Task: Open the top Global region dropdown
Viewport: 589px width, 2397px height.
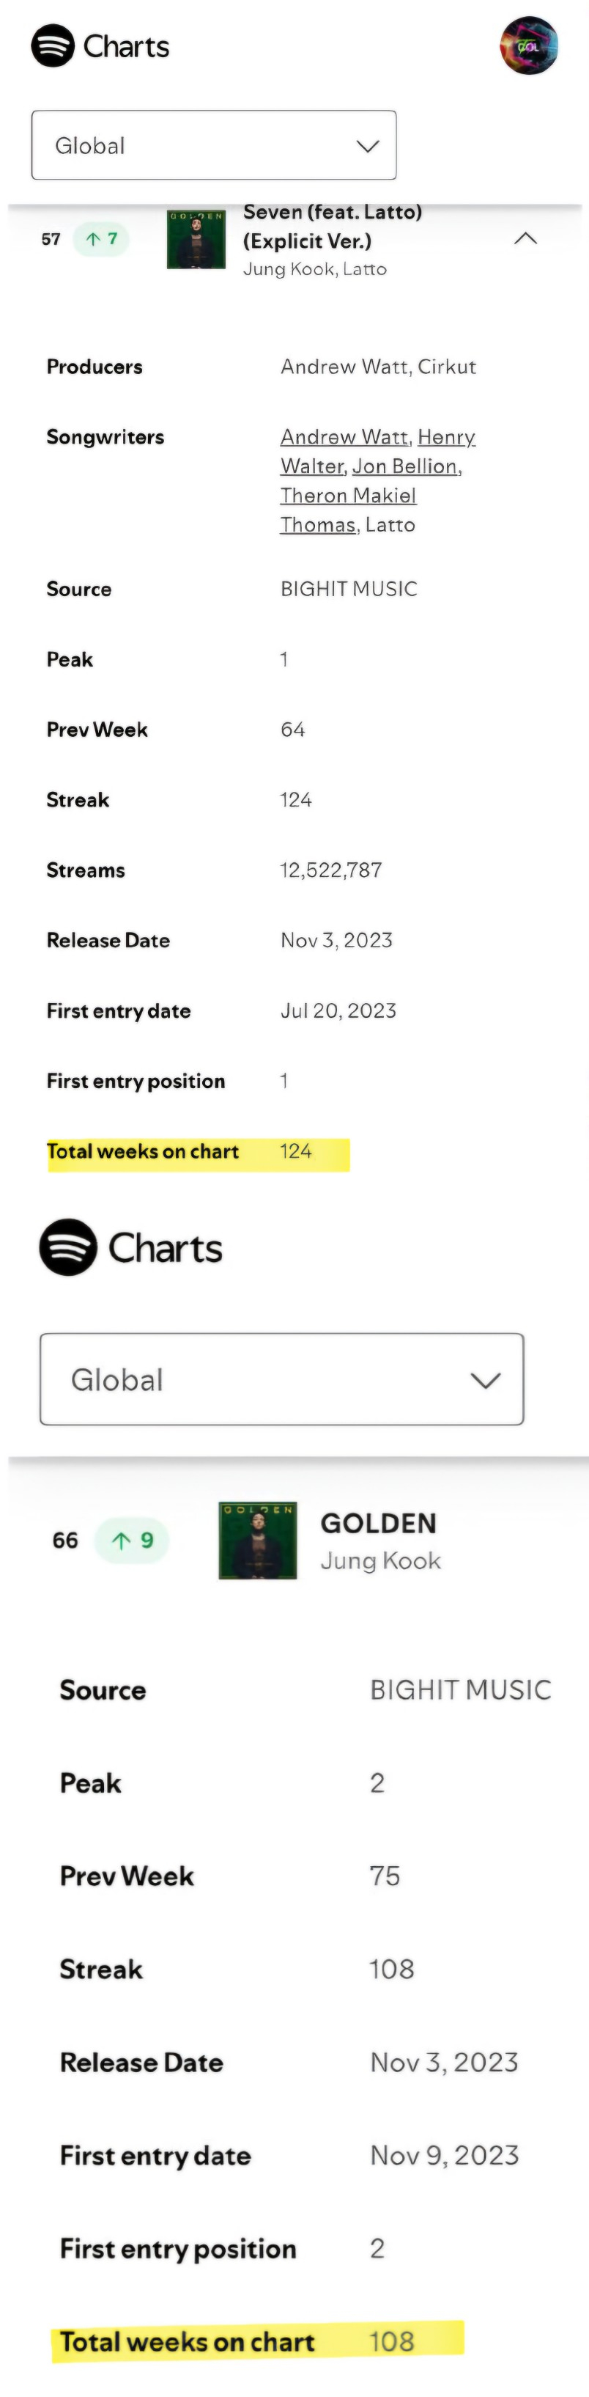Action: click(214, 145)
